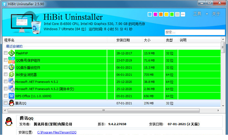Click version number 9.4.2.27658
The height and width of the screenshot is (140, 228).
(117, 124)
